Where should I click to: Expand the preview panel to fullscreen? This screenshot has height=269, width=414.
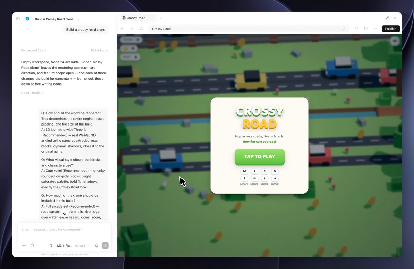coord(387,18)
